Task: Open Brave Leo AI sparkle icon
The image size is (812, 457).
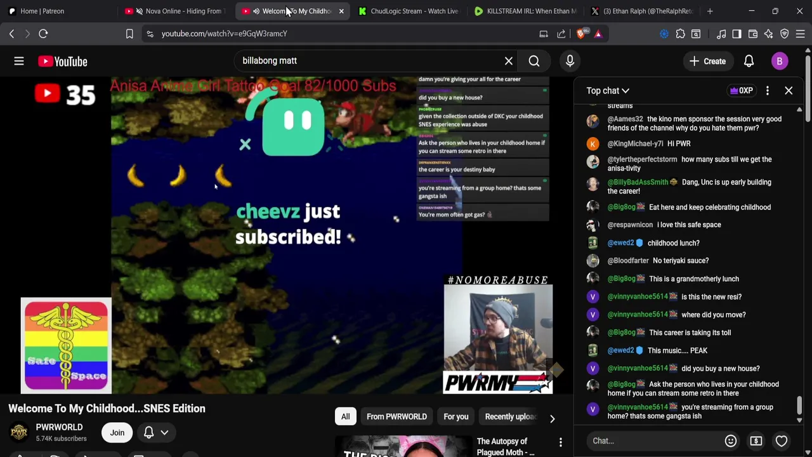Action: coord(769,34)
